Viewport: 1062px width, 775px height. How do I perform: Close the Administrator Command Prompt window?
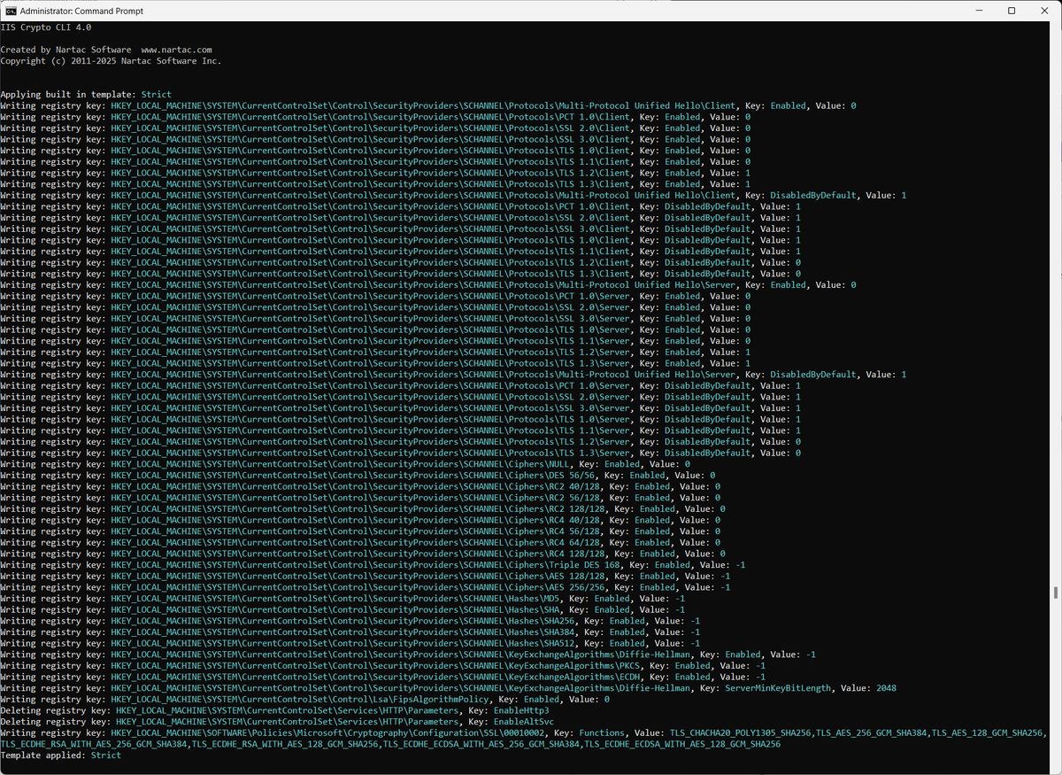[x=1044, y=10]
